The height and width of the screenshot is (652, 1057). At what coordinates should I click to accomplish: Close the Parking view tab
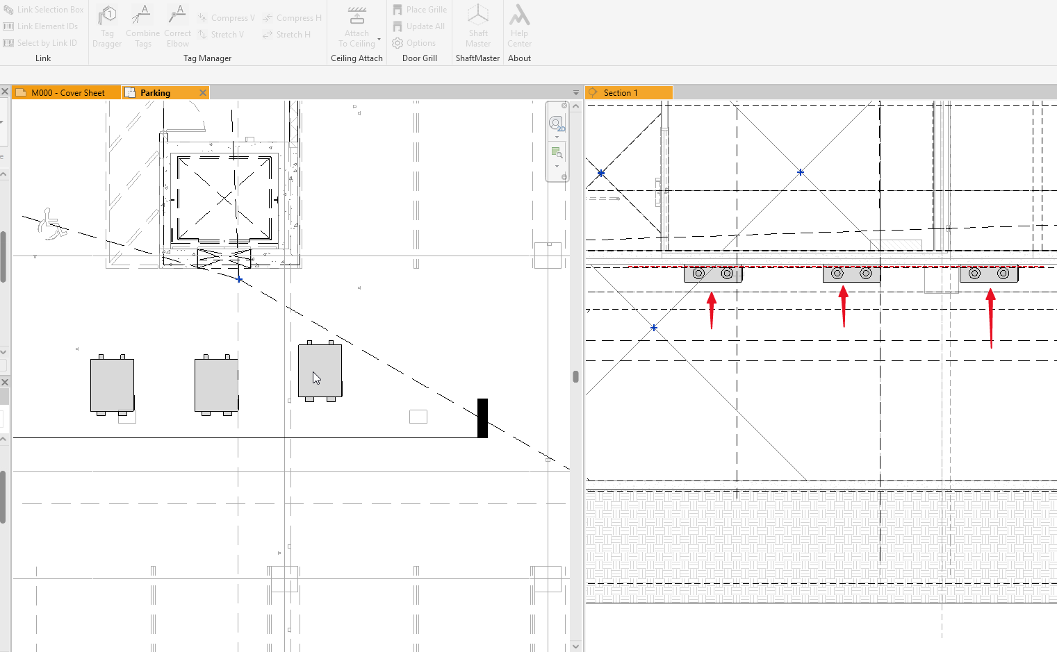[x=203, y=92]
